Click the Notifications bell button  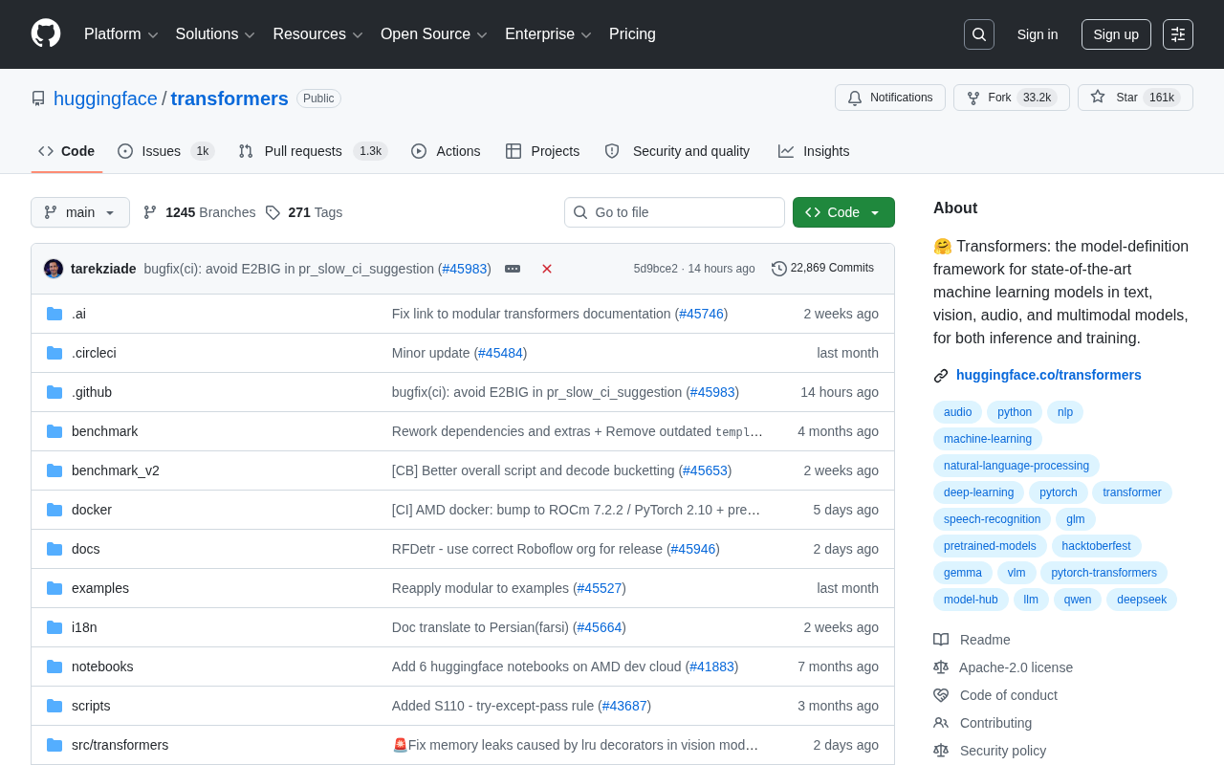890,98
